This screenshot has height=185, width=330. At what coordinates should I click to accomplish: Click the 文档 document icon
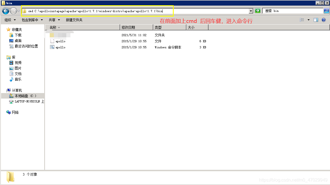[x=11, y=74]
